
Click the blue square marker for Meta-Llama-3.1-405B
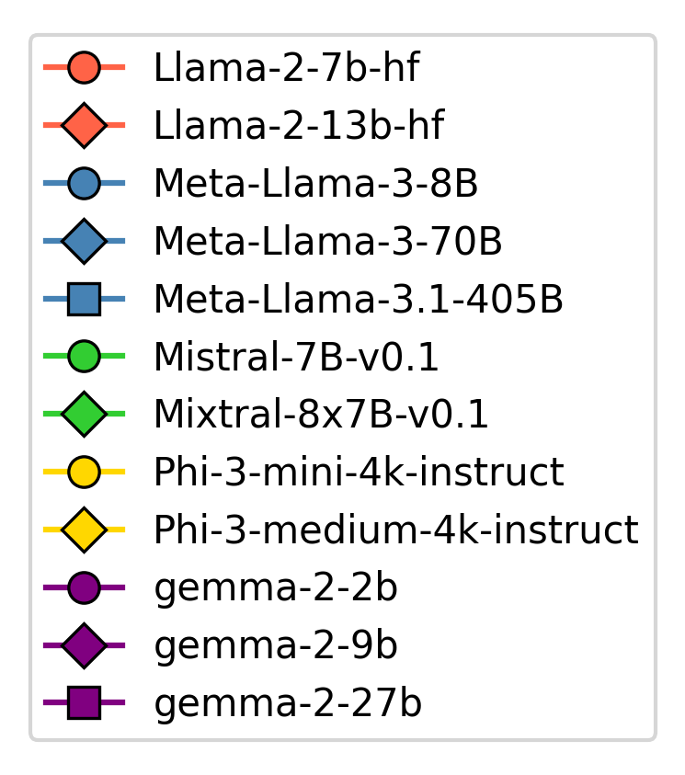click(84, 300)
